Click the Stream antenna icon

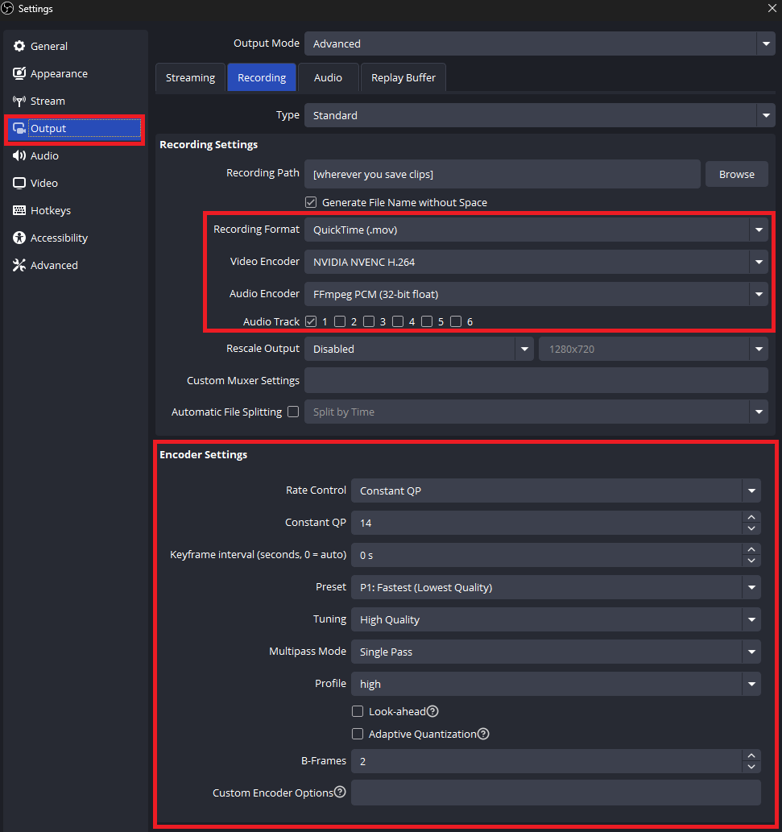[19, 101]
